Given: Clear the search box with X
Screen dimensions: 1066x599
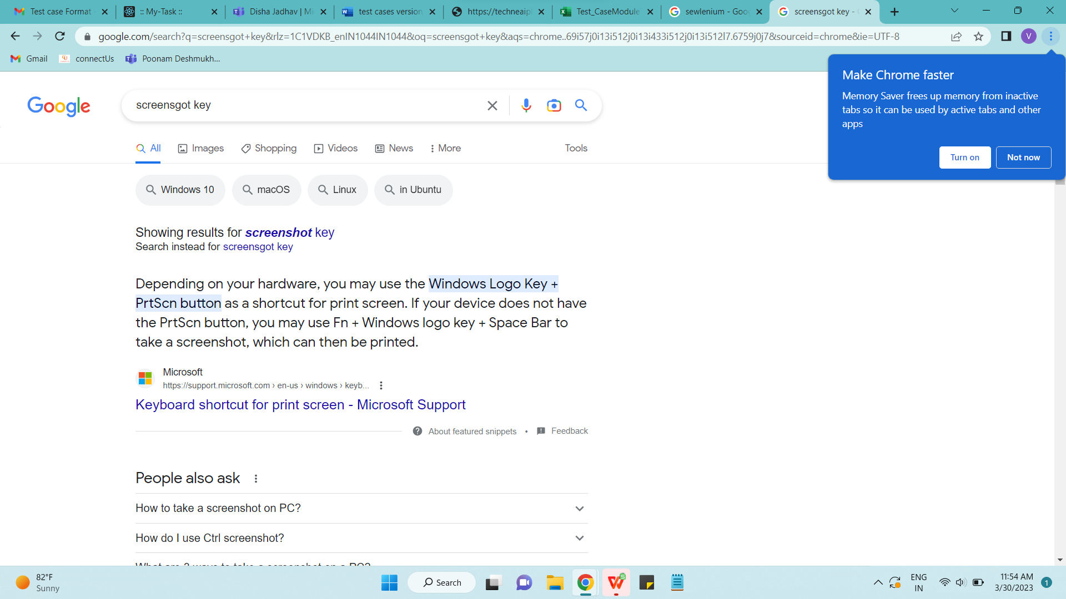Looking at the screenshot, I should (x=492, y=105).
